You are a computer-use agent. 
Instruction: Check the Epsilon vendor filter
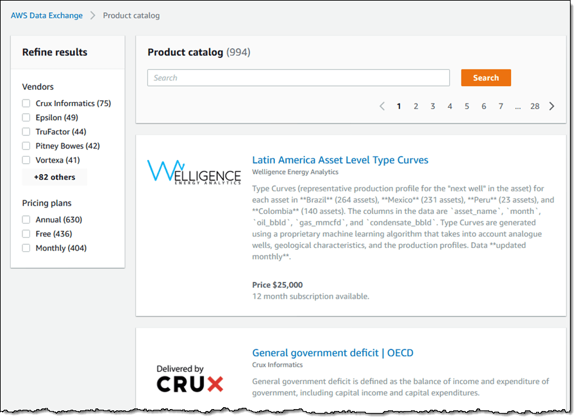tap(26, 118)
